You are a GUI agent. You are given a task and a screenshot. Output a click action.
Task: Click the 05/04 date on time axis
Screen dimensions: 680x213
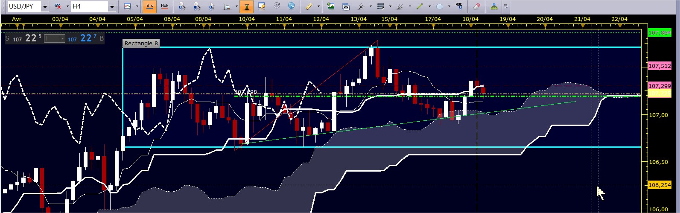(x=135, y=19)
